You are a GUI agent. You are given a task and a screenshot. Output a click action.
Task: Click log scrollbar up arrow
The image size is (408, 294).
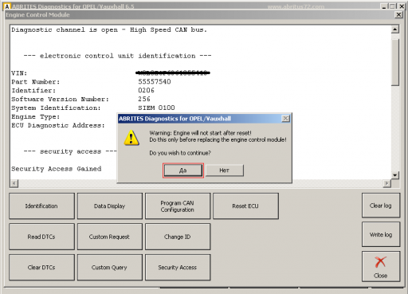pyautogui.click(x=395, y=29)
